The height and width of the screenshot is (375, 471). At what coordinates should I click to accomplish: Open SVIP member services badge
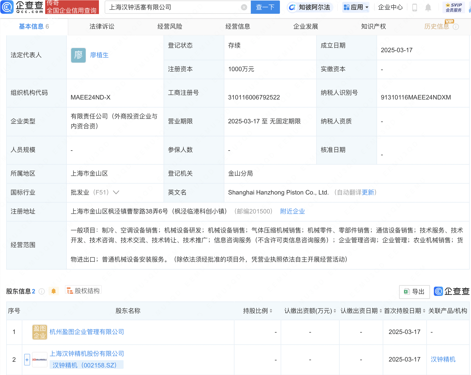pyautogui.click(x=454, y=7)
